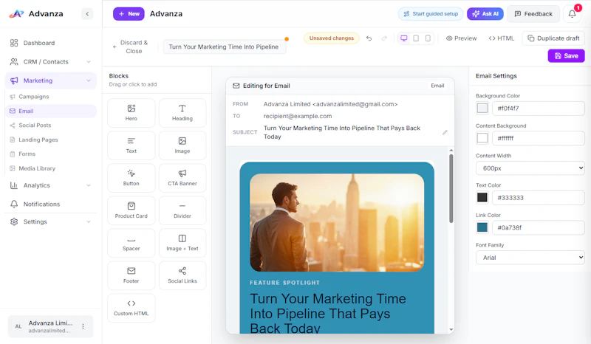The height and width of the screenshot is (344, 591).
Task: Duplicate the draft
Action: click(553, 38)
